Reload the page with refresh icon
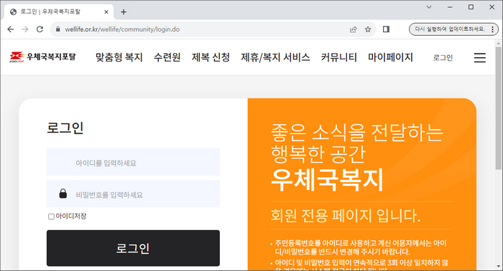The height and width of the screenshot is (271, 503). pos(40,29)
